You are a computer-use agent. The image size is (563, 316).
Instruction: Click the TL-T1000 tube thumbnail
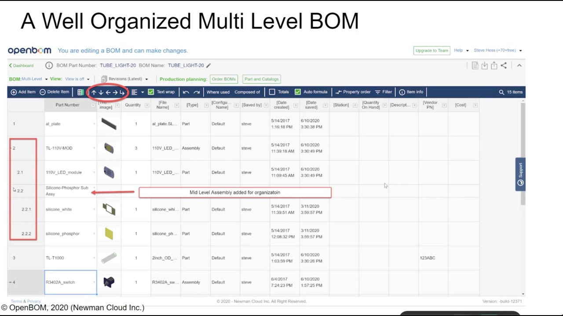[x=109, y=258]
